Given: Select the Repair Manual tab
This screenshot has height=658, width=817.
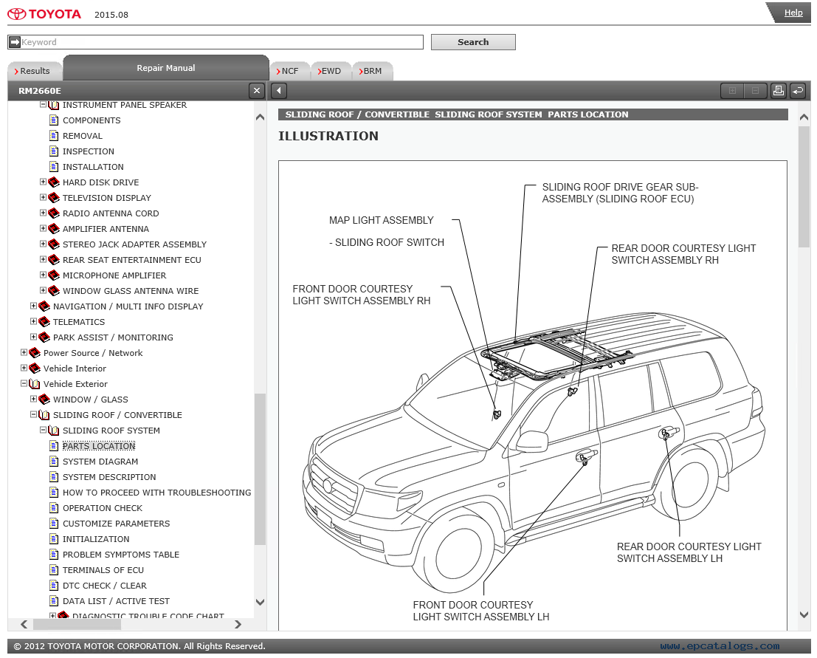Looking at the screenshot, I should [166, 68].
